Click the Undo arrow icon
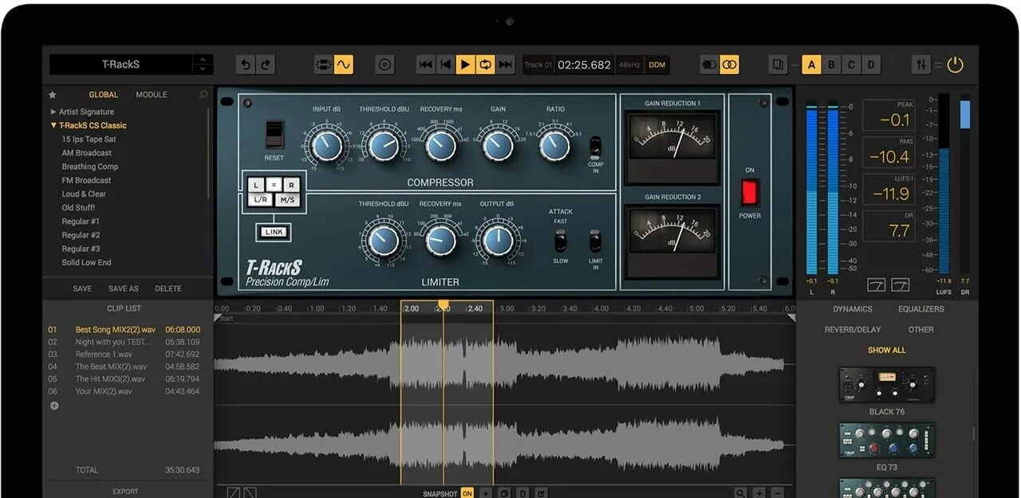1021x498 pixels. click(x=246, y=65)
